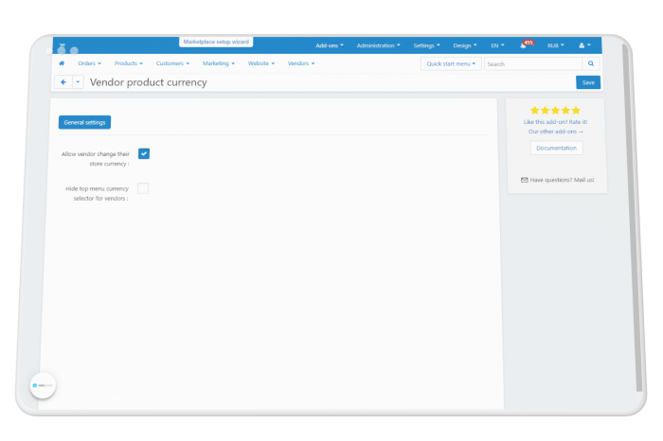
Task: Open the Marketplace setup wizard
Action: pos(216,42)
